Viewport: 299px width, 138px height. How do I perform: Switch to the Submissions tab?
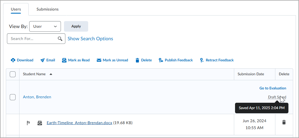point(48,9)
